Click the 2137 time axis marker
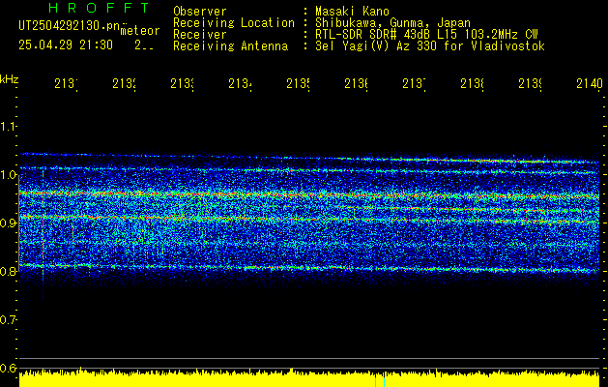Image resolution: width=608 pixels, height=387 pixels. pyautogui.click(x=415, y=84)
